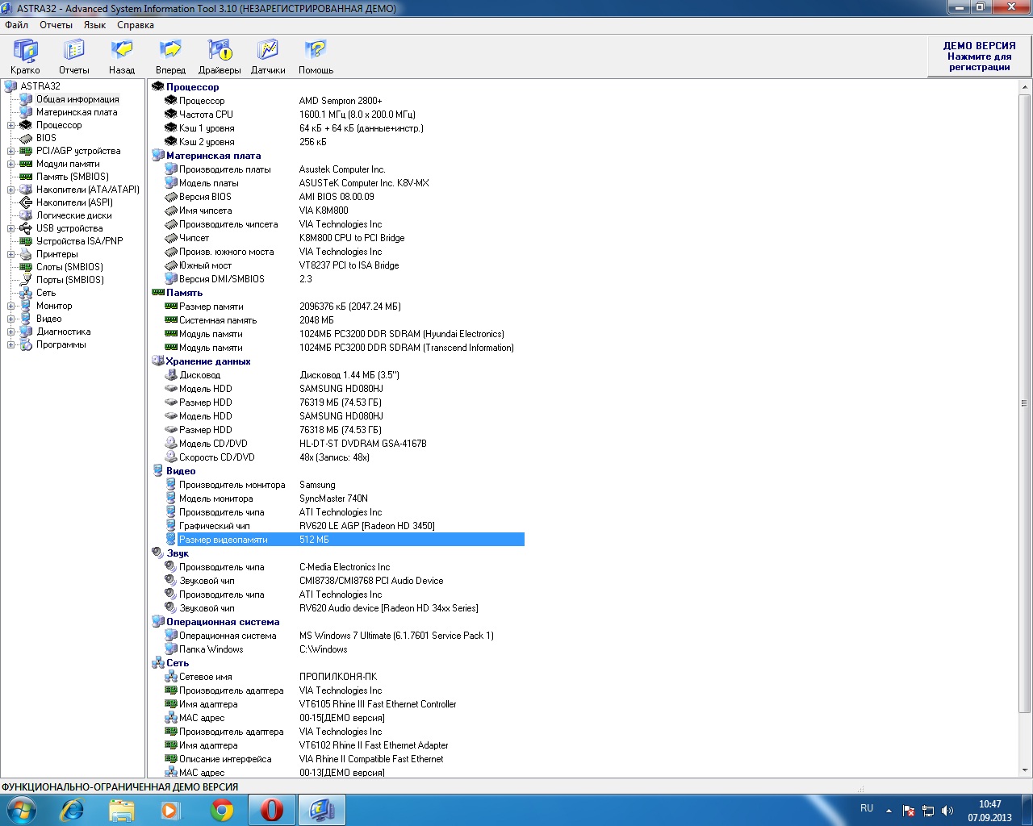Open the Справка menu
Image resolution: width=1033 pixels, height=826 pixels.
135,25
